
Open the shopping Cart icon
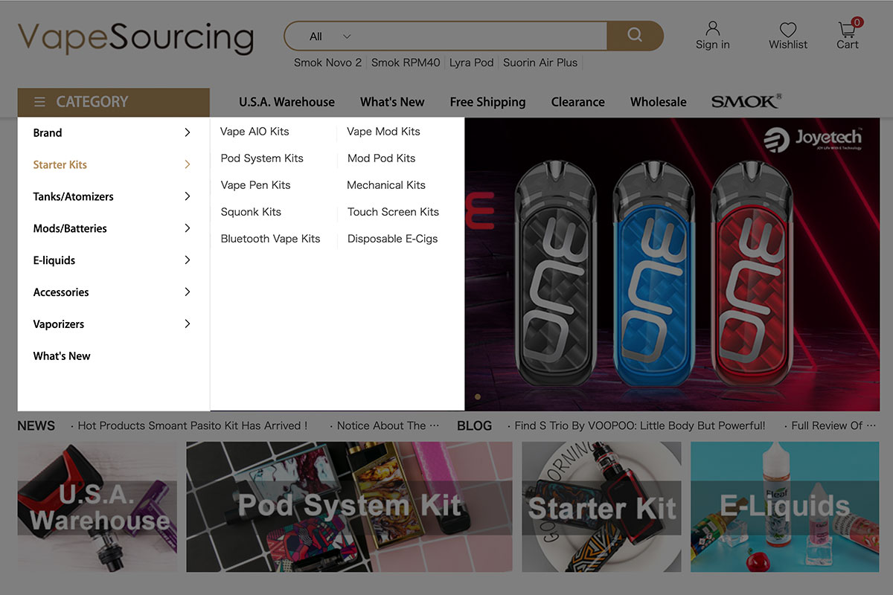click(x=848, y=29)
